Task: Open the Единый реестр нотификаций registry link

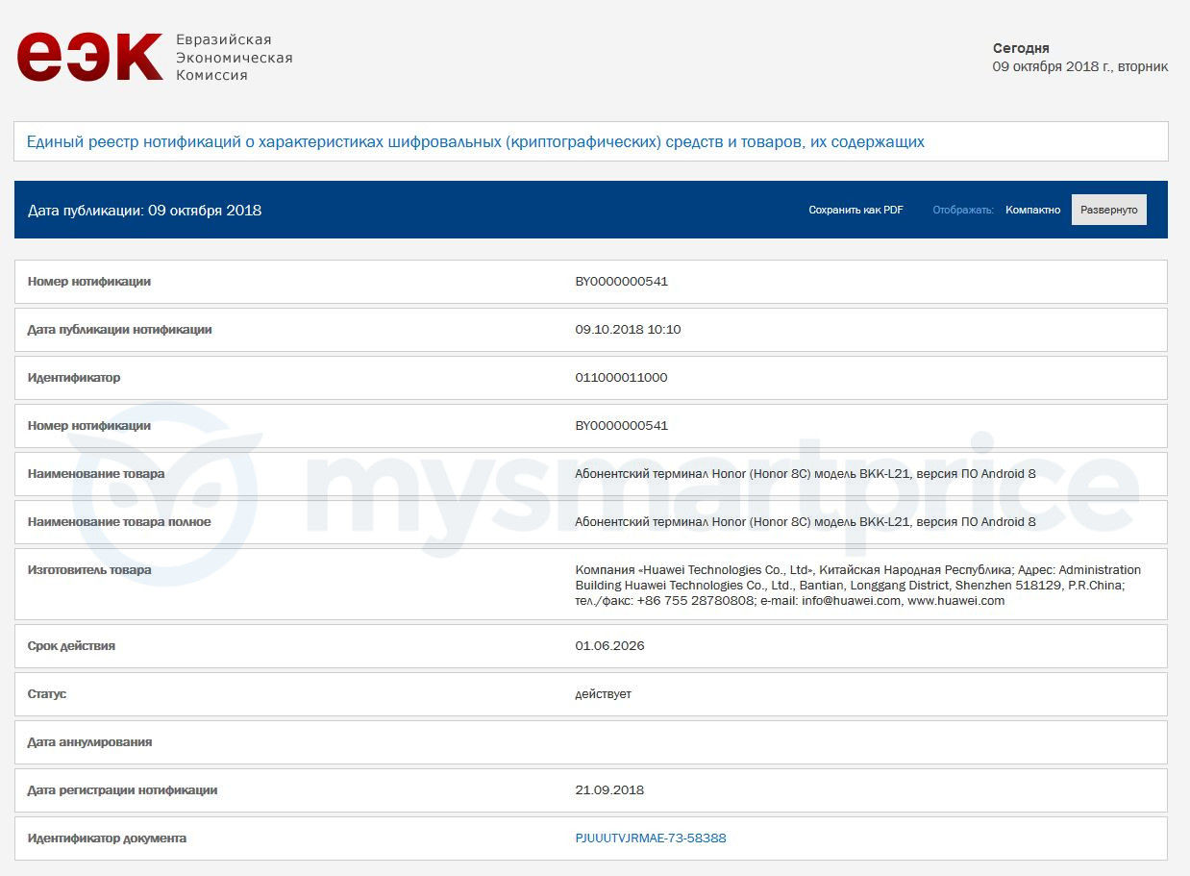Action: [475, 142]
